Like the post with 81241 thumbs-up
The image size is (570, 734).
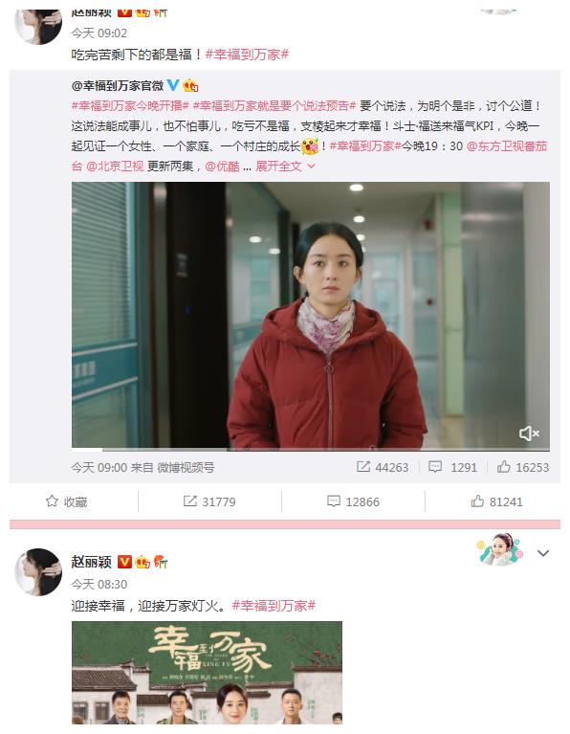pyautogui.click(x=477, y=501)
